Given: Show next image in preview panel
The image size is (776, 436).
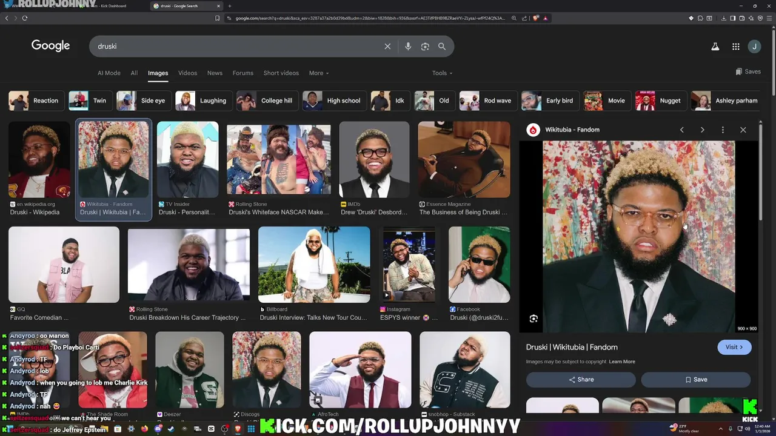Looking at the screenshot, I should 702,130.
